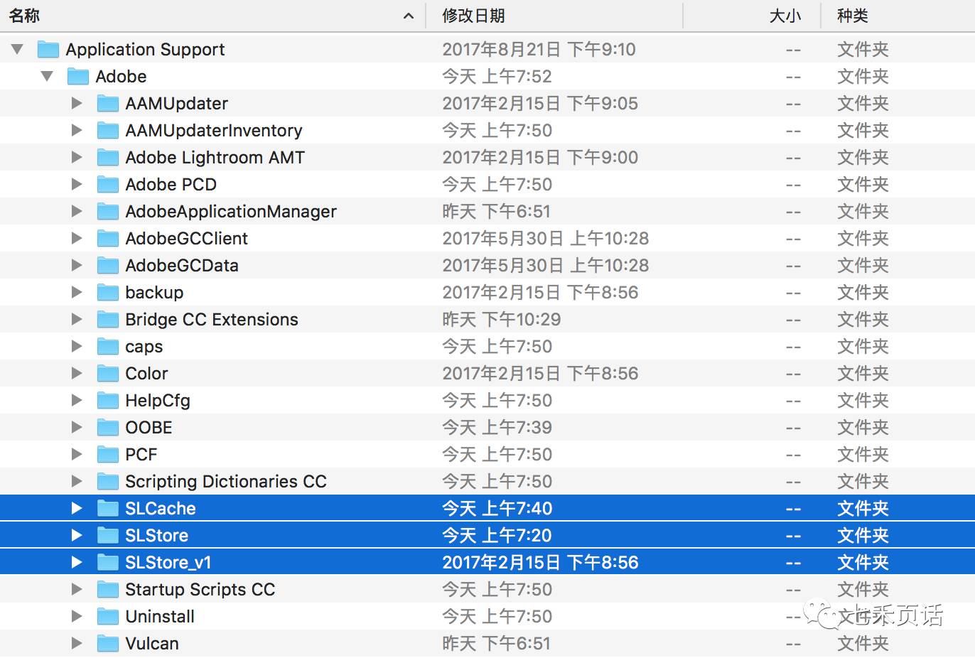The width and height of the screenshot is (975, 658).
Task: Click the backup folder icon
Action: 108,292
